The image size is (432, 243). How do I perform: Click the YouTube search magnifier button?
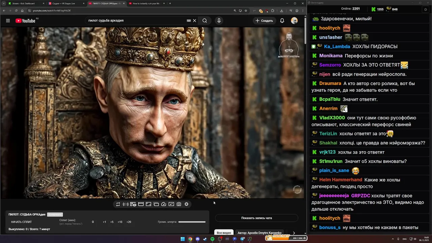tap(205, 21)
